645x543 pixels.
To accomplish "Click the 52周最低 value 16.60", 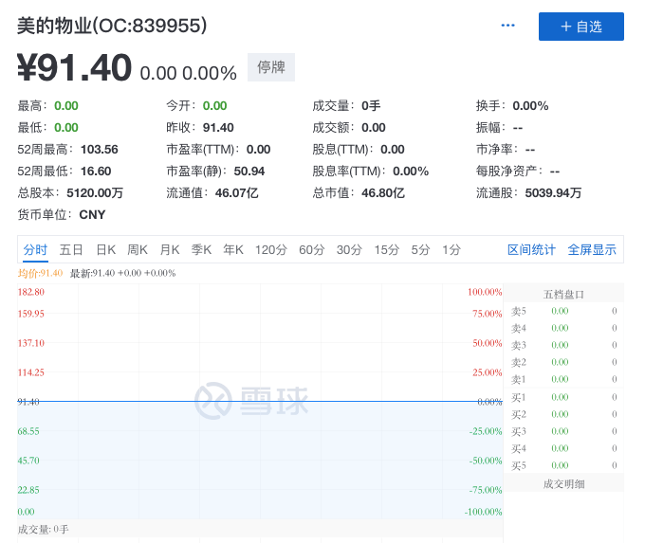I will (x=96, y=171).
